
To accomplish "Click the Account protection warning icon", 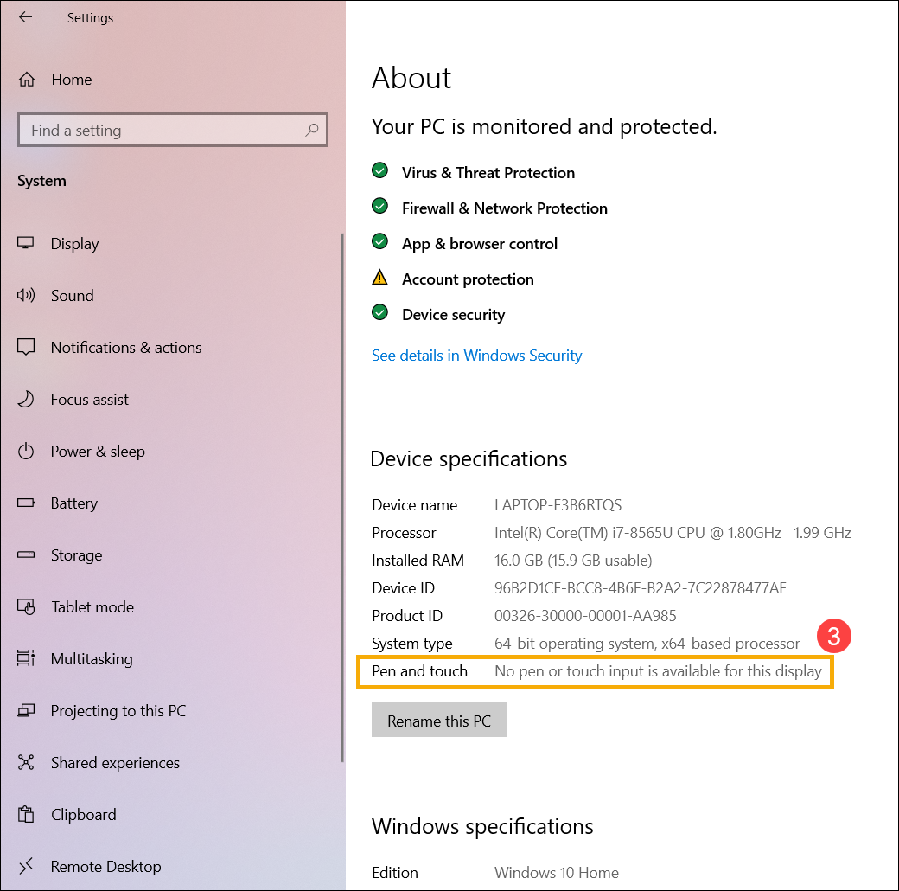I will (x=379, y=278).
